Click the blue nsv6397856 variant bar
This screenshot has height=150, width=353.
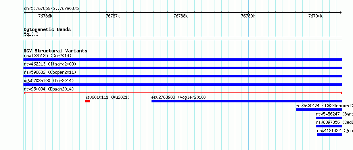tap(329, 126)
